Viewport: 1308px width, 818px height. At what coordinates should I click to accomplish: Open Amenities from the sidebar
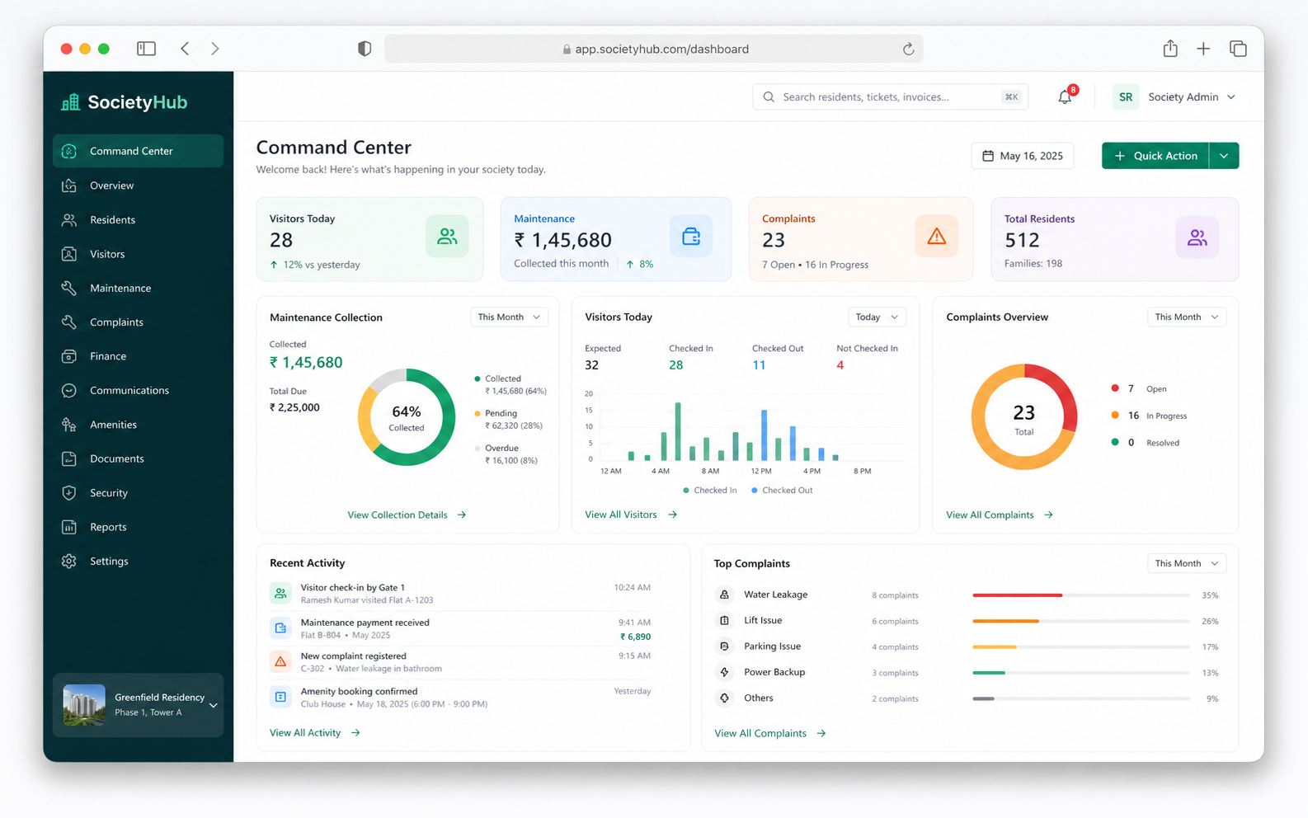pos(139,425)
